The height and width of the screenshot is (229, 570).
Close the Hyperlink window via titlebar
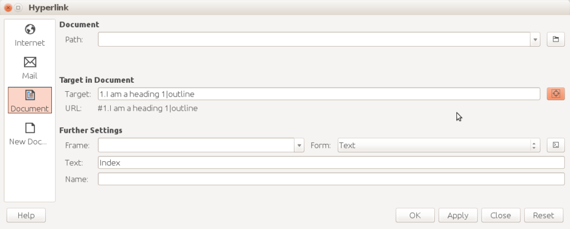pyautogui.click(x=8, y=8)
